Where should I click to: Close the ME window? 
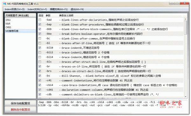click(x=184, y=3)
